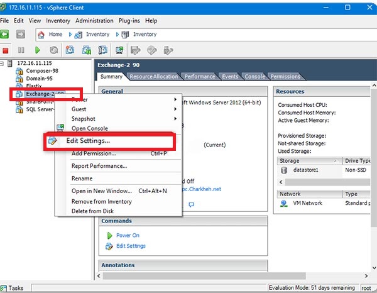The width and height of the screenshot is (377, 293).
Task: Click the Charkheh.net host link
Action: (x=202, y=189)
